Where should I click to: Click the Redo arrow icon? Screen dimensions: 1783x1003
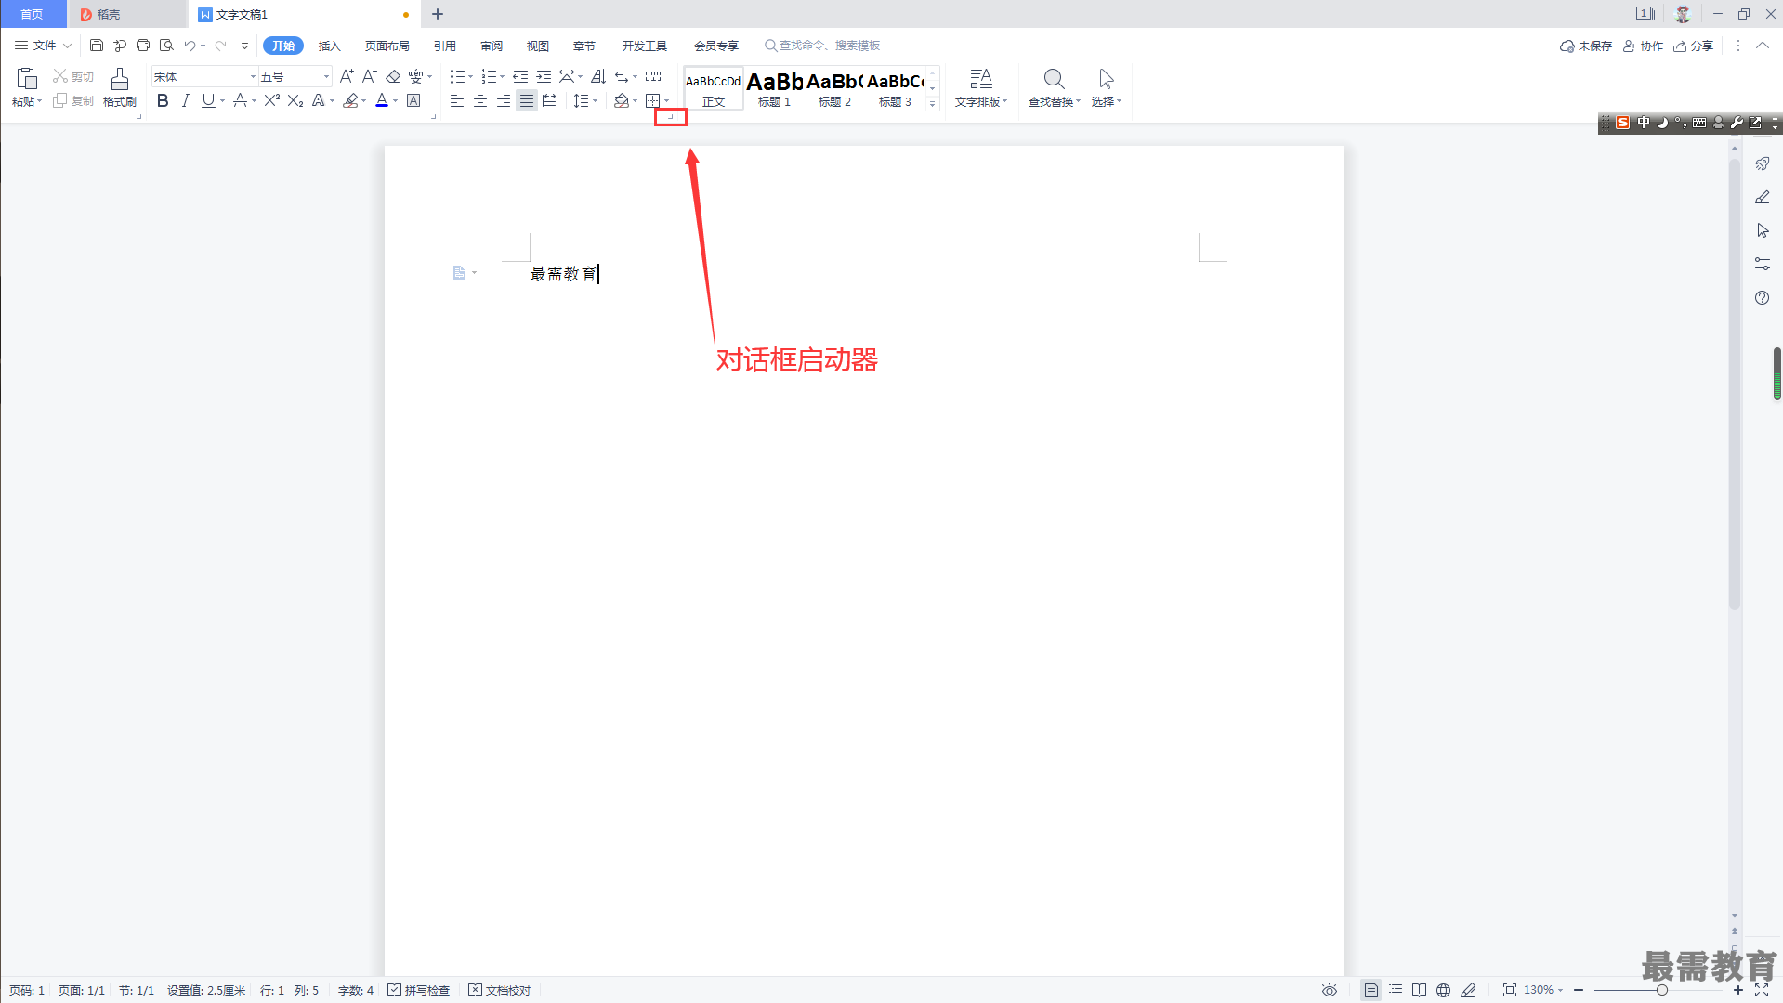pyautogui.click(x=220, y=46)
